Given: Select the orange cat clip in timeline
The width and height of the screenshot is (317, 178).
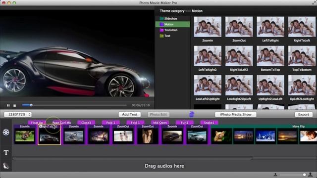Looking at the screenshot, I should point(222,136).
